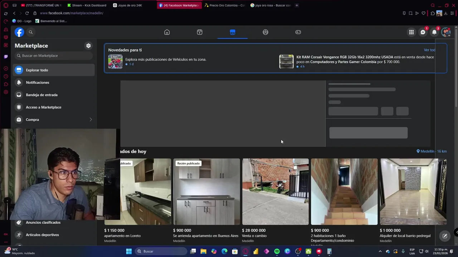Viewport: 458px width, 257px height.
Task: Click the Medellín location pin filter
Action: (x=432, y=151)
